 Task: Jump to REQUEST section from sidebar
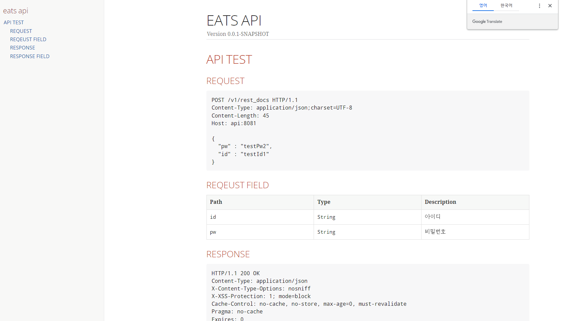[x=21, y=31]
